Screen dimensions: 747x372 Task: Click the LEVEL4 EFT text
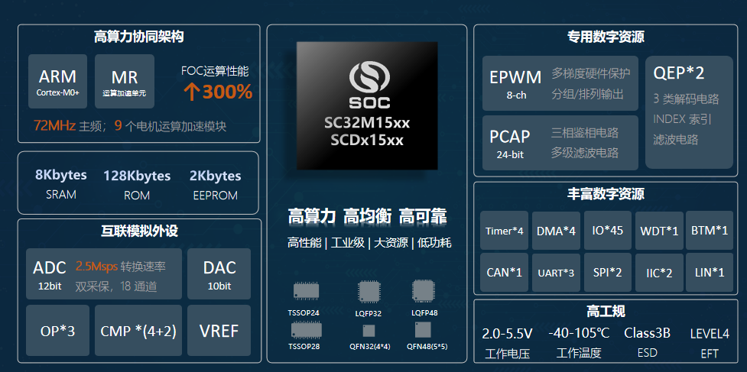[x=710, y=334]
